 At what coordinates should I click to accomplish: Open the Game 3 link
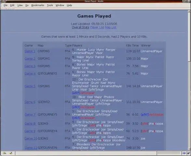[x=30, y=66]
